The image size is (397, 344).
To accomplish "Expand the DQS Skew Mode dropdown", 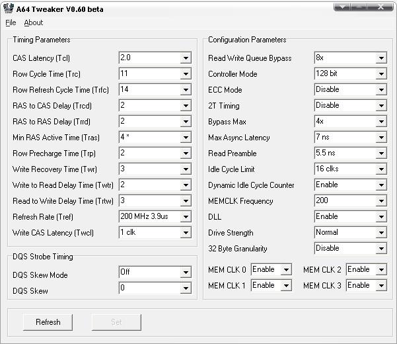I will (x=155, y=273).
